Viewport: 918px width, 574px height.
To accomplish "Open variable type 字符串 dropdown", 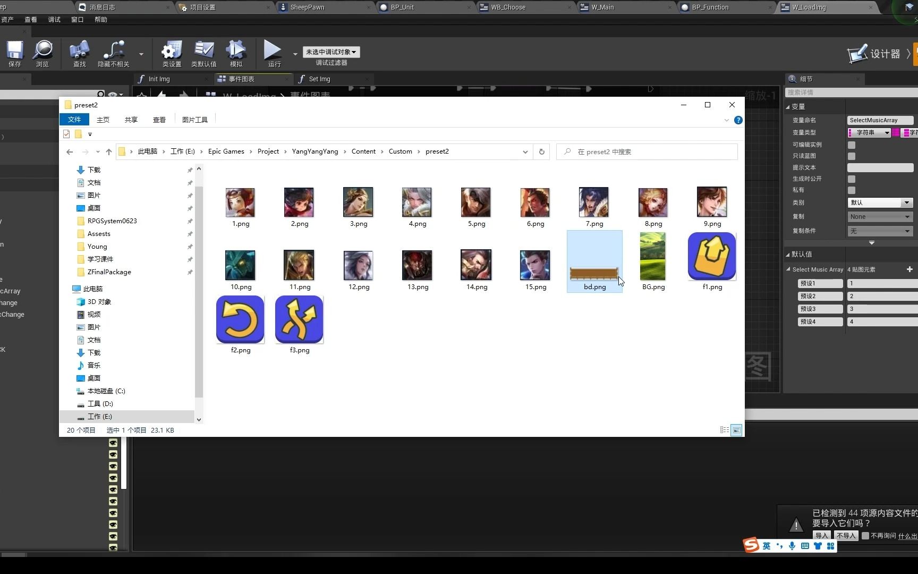I will 869,132.
